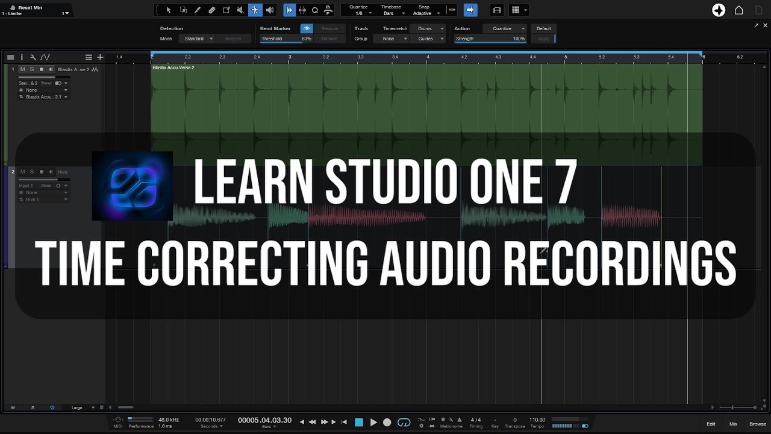
Task: Switch to the Edit view
Action: [711, 424]
